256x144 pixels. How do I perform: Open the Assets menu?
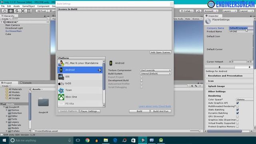click(16, 6)
